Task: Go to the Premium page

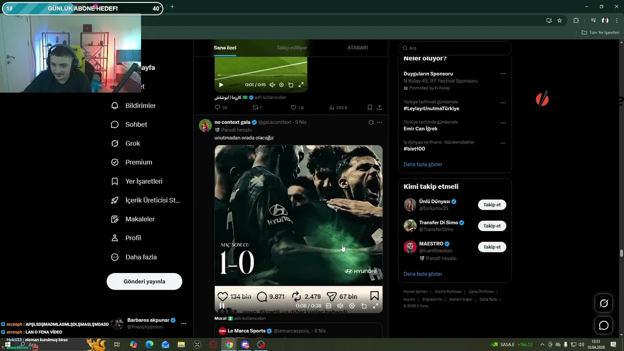Action: [132, 162]
